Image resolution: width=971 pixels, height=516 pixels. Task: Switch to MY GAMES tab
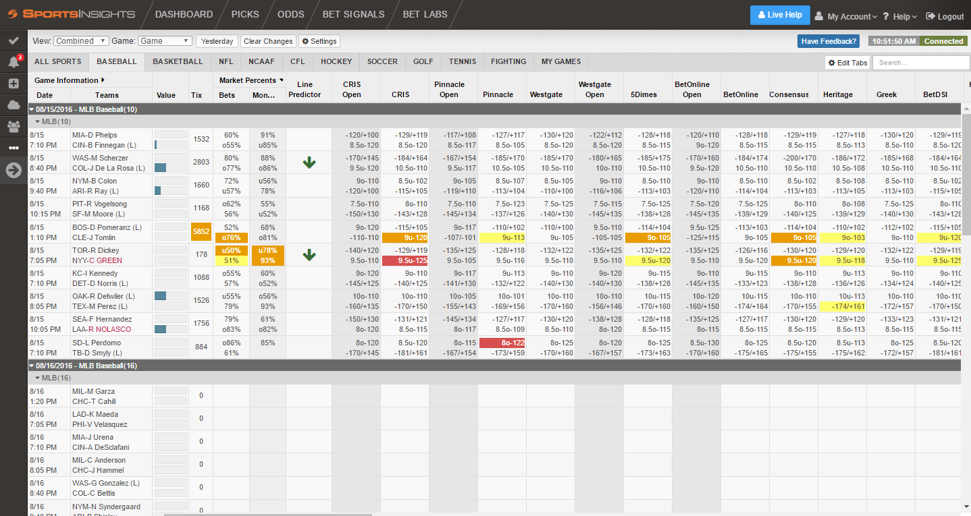561,61
